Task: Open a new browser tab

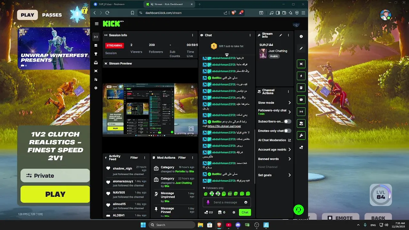Action: pos(199,4)
